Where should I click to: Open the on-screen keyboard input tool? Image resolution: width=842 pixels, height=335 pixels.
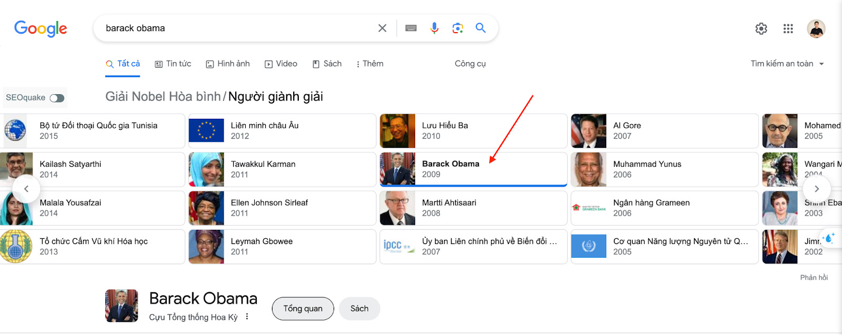click(411, 28)
